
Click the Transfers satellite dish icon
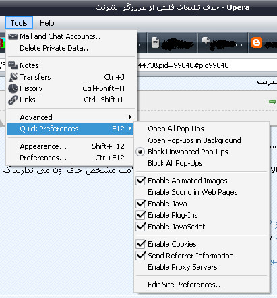(x=13, y=77)
